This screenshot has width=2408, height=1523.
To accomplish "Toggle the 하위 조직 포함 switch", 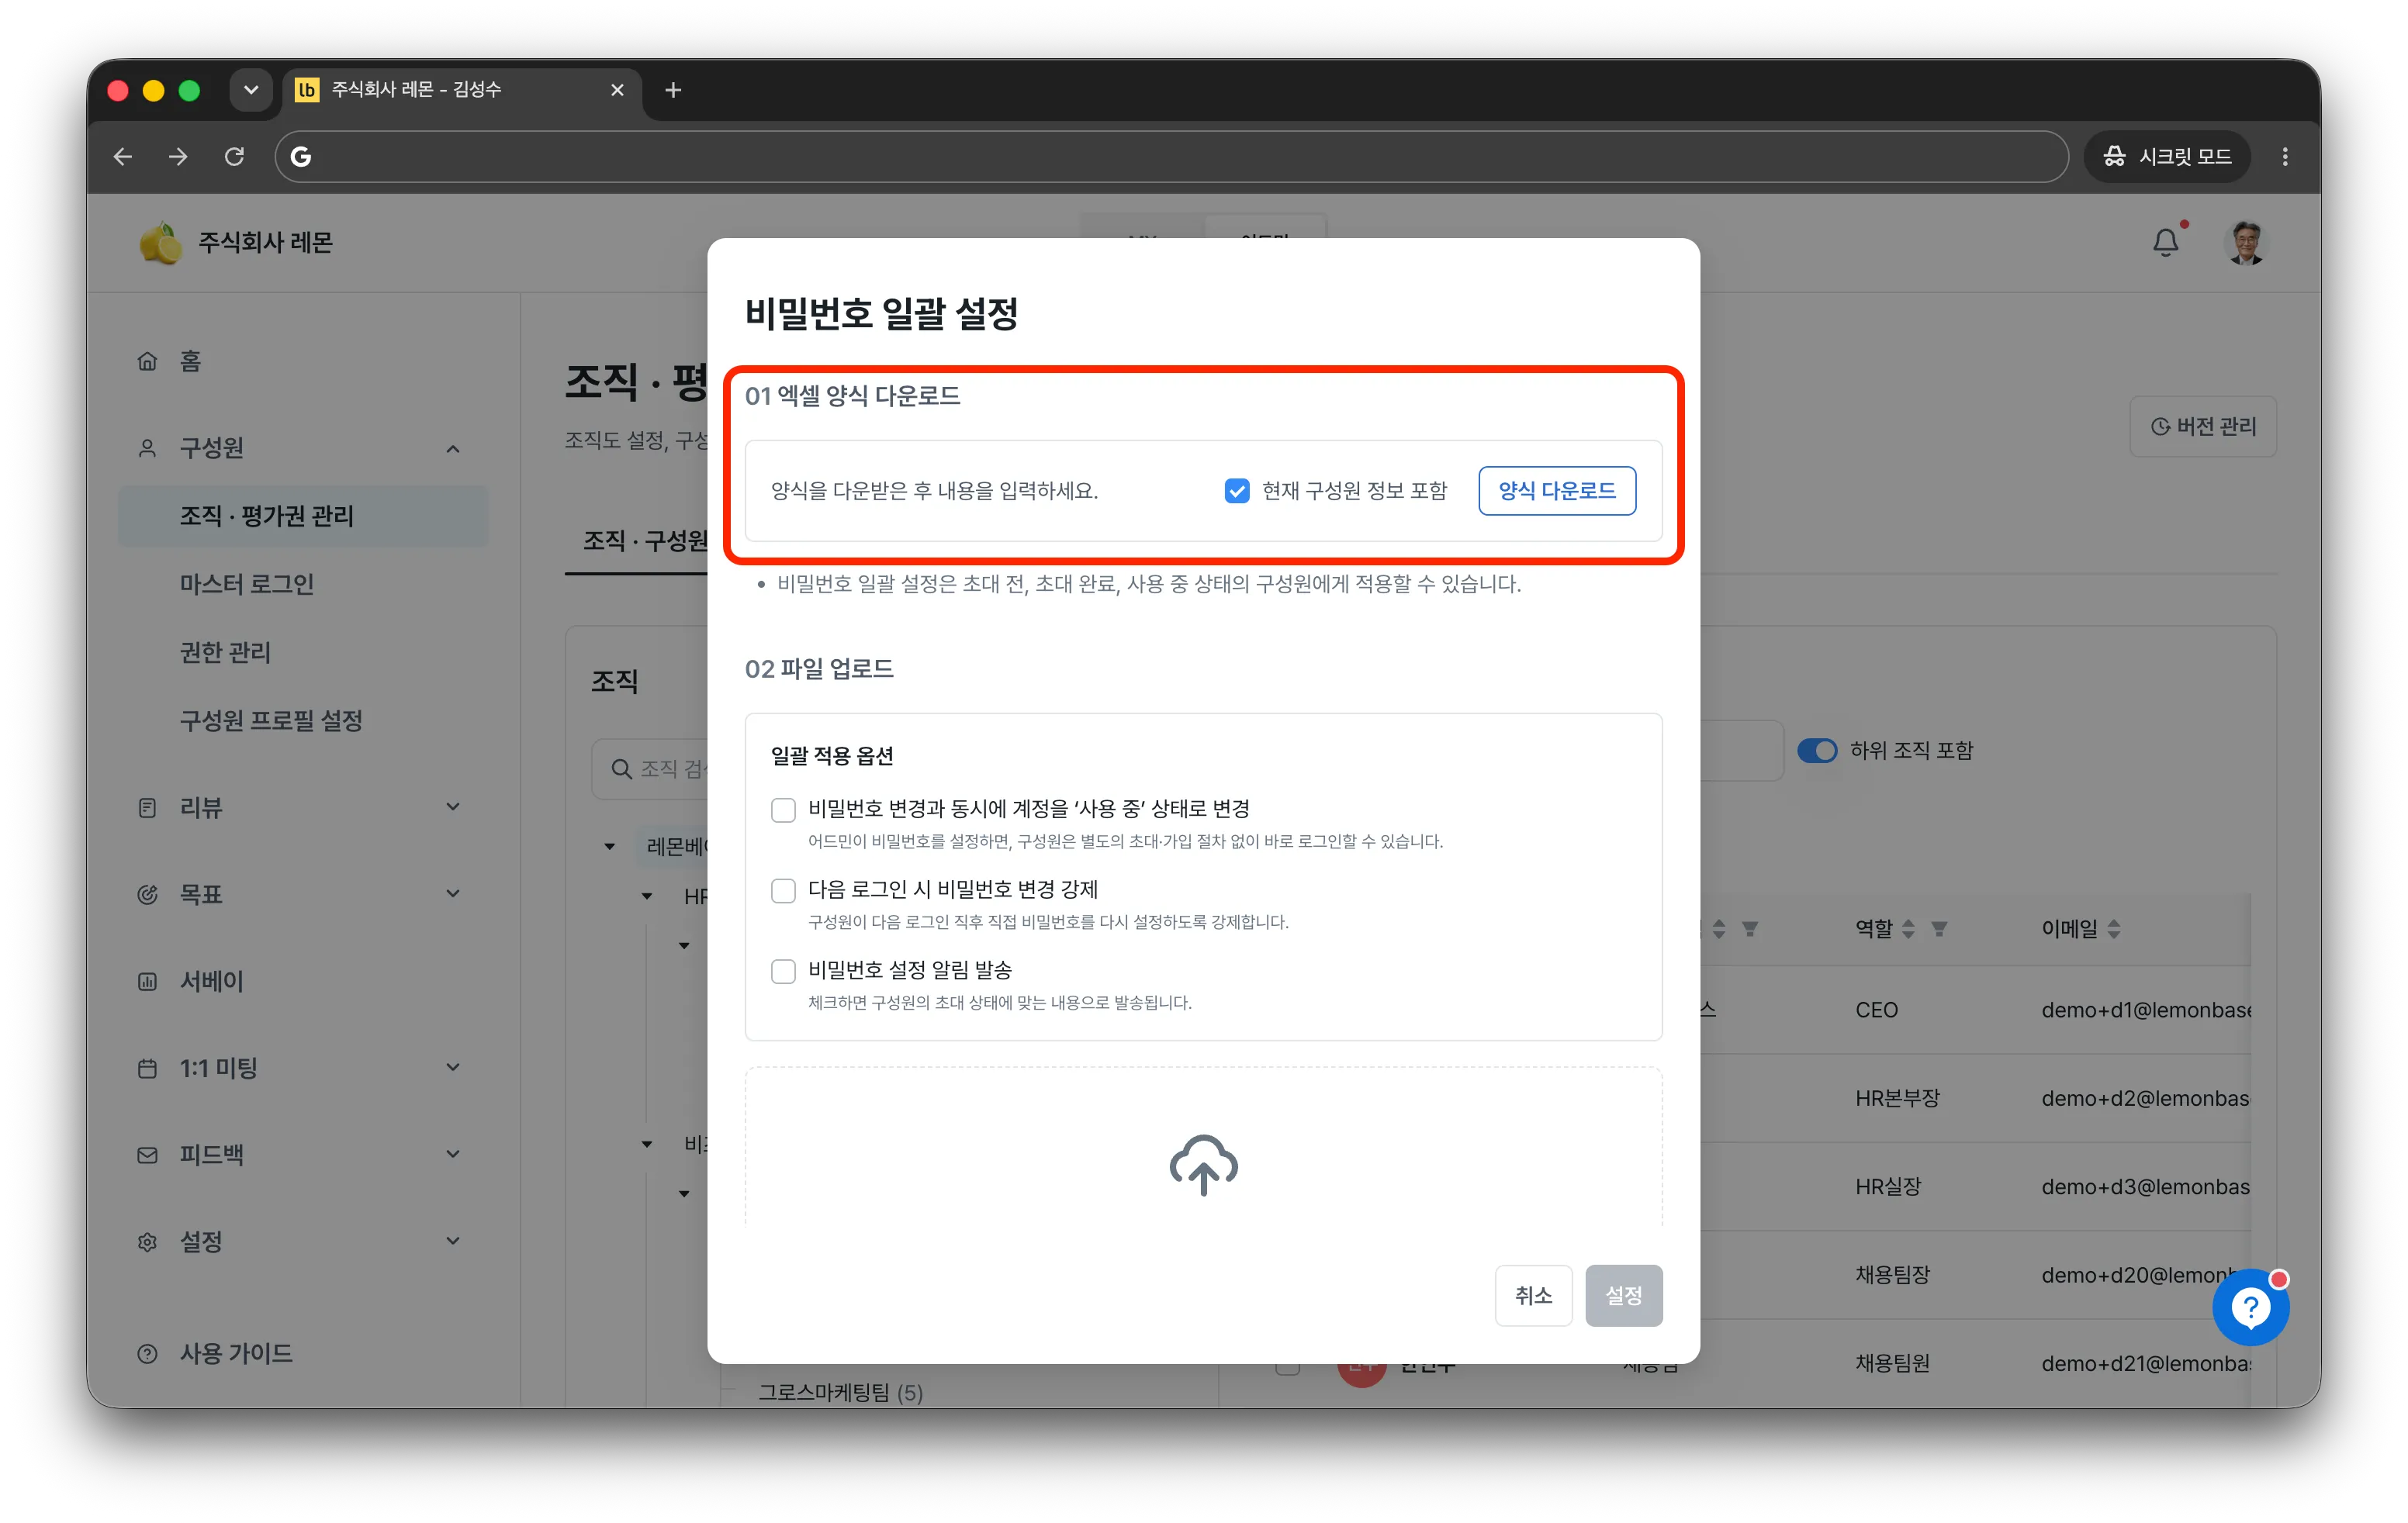I will point(1817,751).
